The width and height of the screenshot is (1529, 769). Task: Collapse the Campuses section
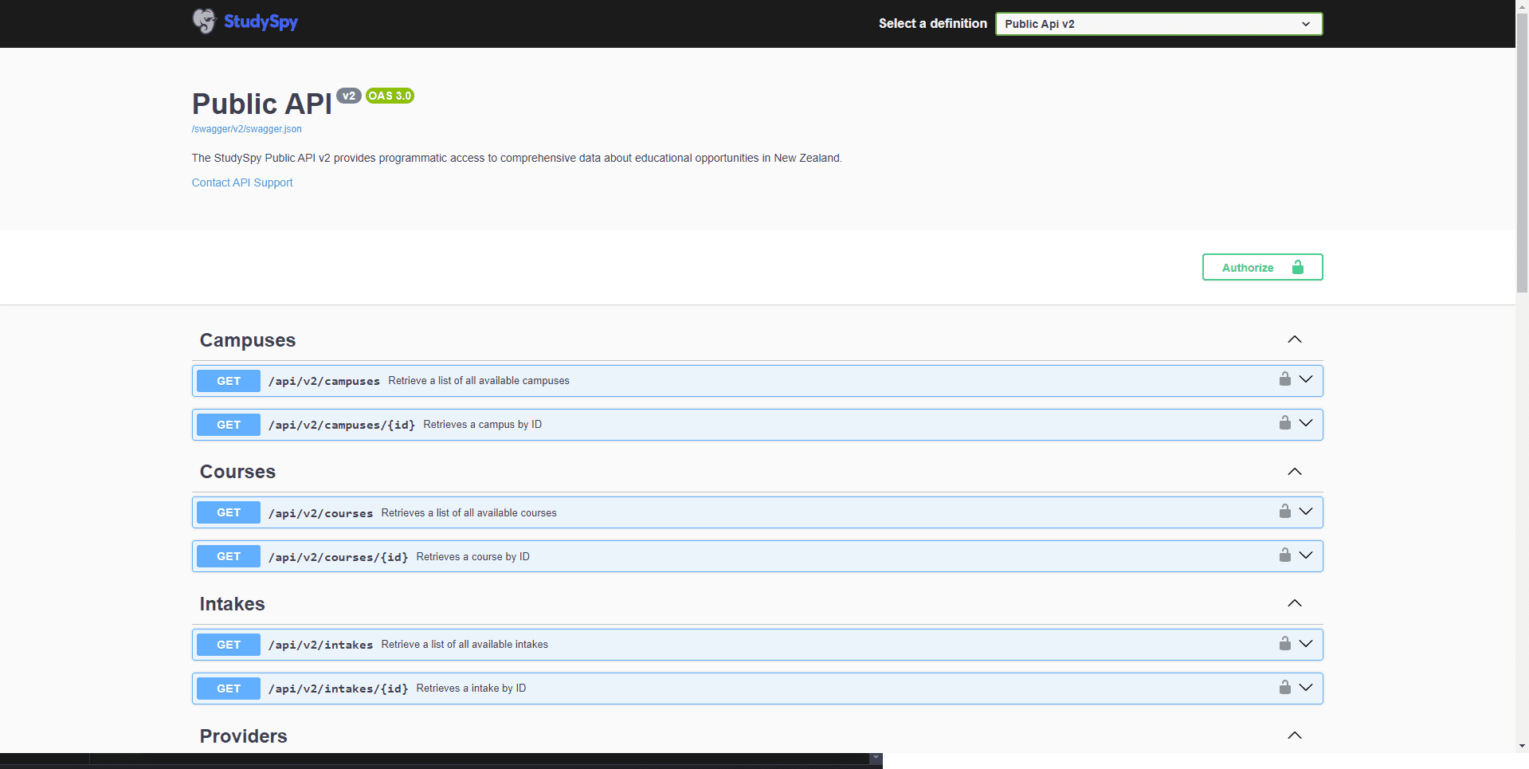1295,339
